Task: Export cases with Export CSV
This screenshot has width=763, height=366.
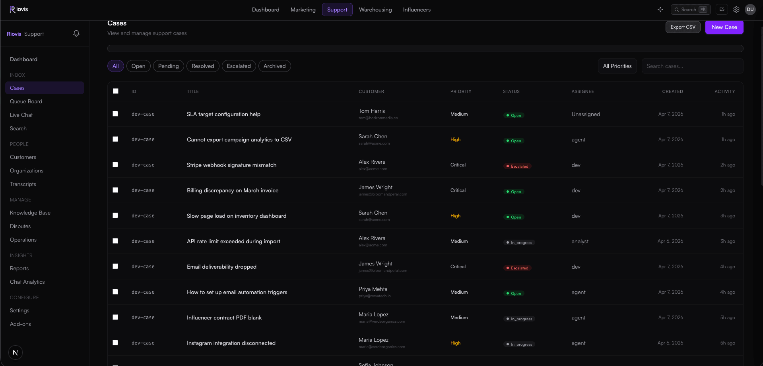Action: [683, 27]
